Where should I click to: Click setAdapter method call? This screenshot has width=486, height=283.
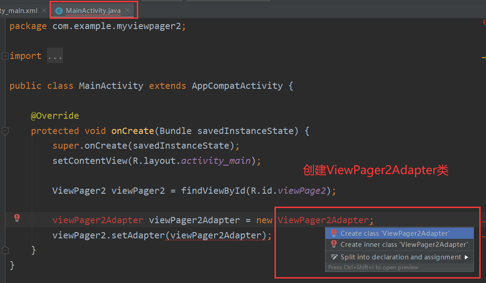[x=138, y=235]
